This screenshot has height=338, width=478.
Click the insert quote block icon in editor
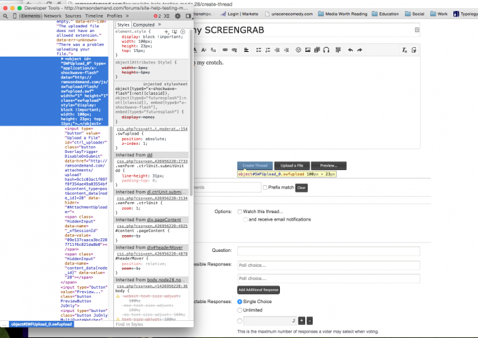coord(338,50)
